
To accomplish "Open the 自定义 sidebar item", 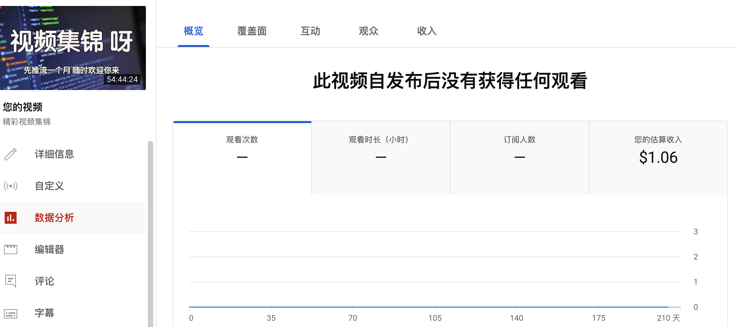I will tap(73, 186).
